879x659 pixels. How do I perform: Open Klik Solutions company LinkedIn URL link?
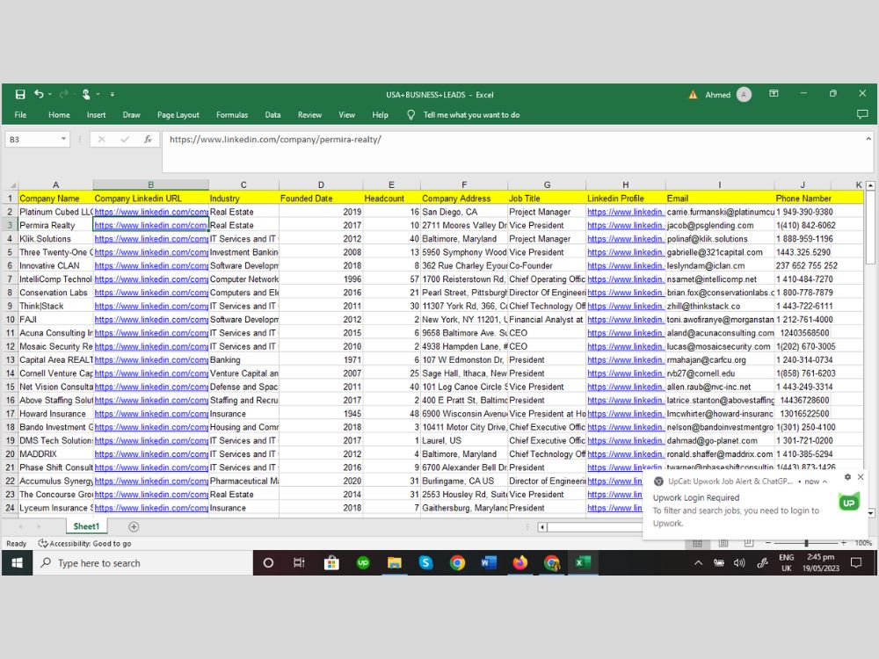pyautogui.click(x=151, y=239)
